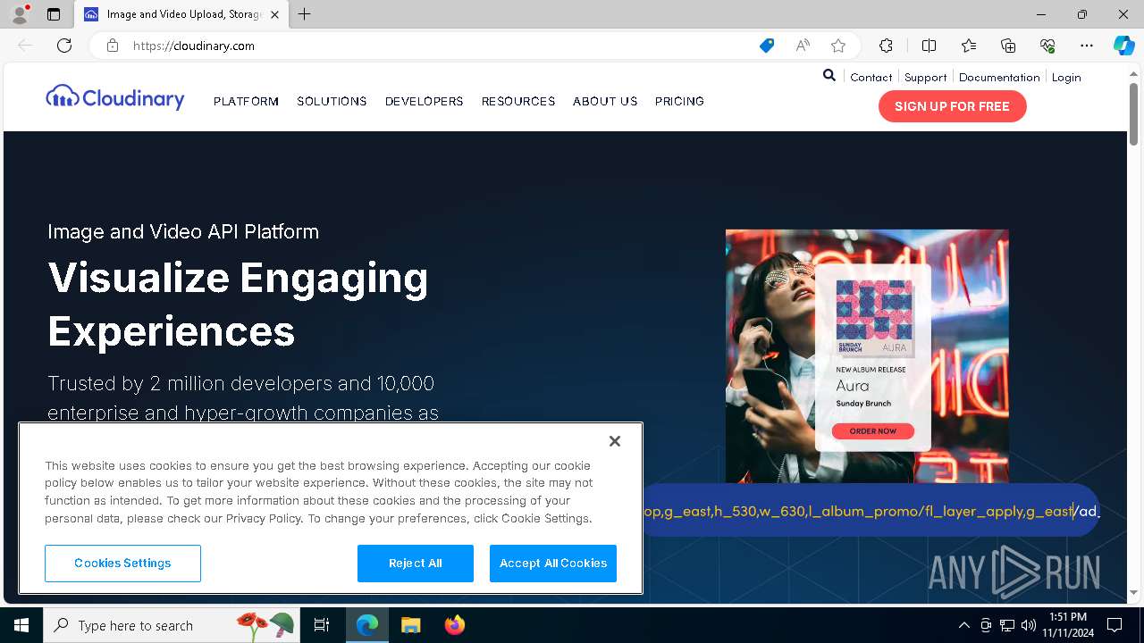
Task: Open the PLATFORM menu
Action: (x=246, y=101)
